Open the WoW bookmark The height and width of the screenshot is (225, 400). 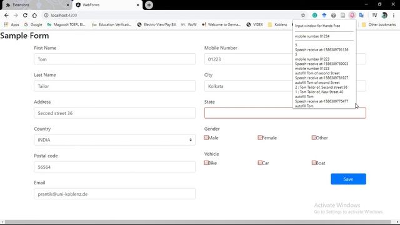click(x=189, y=24)
